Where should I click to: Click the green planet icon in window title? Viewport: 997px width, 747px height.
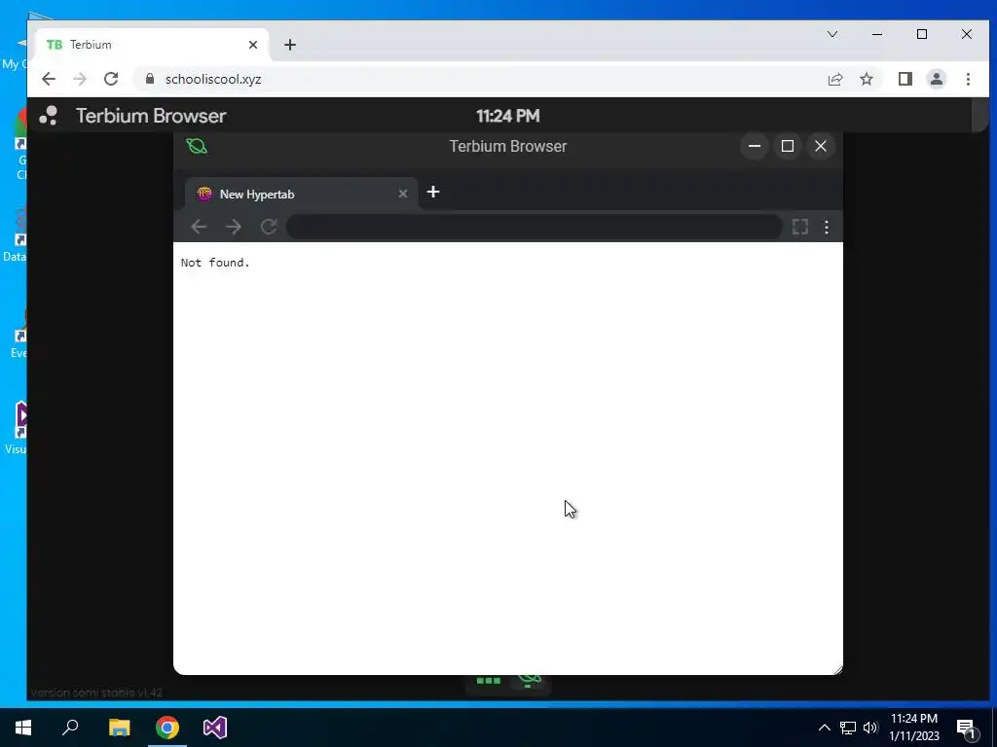point(197,146)
